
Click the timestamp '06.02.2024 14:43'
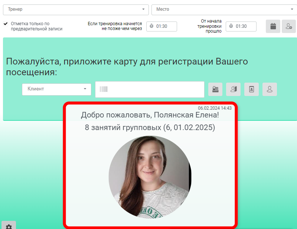click(x=215, y=108)
